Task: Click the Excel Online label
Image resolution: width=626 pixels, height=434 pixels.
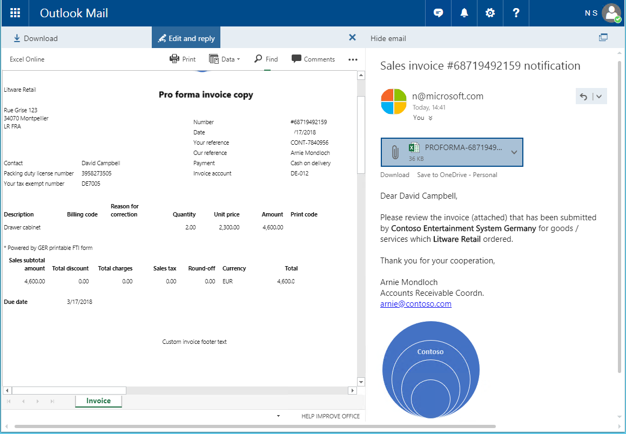Action: point(27,59)
